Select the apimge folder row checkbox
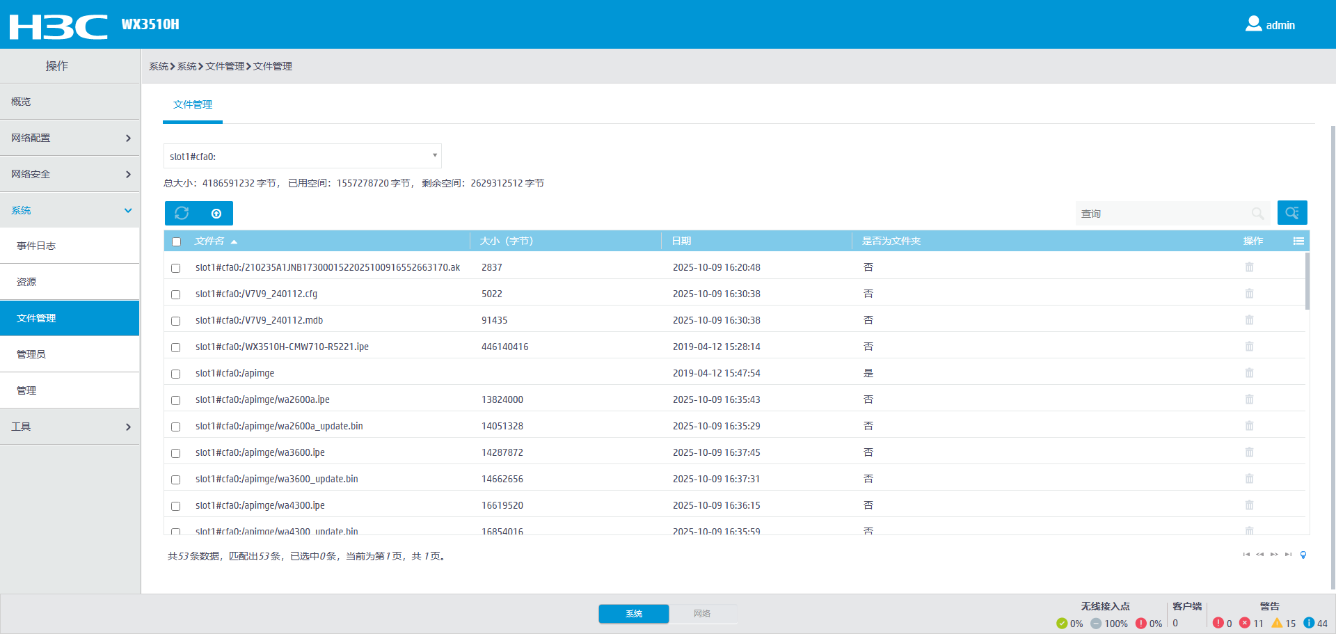This screenshot has height=634, width=1336. (x=176, y=374)
